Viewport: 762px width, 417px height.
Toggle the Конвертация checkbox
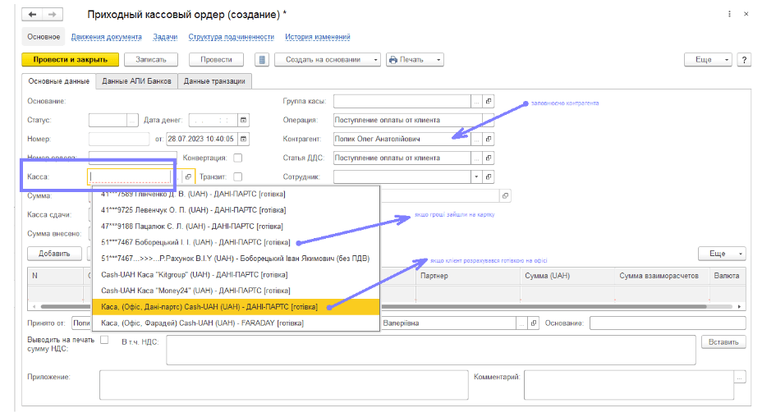tap(238, 158)
